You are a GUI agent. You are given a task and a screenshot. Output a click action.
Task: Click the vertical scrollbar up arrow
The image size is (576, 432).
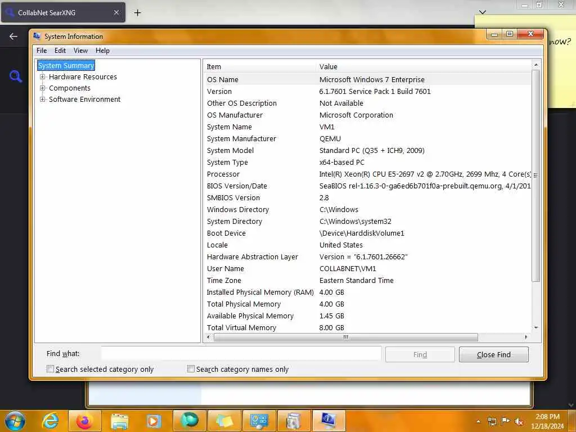tap(536, 65)
